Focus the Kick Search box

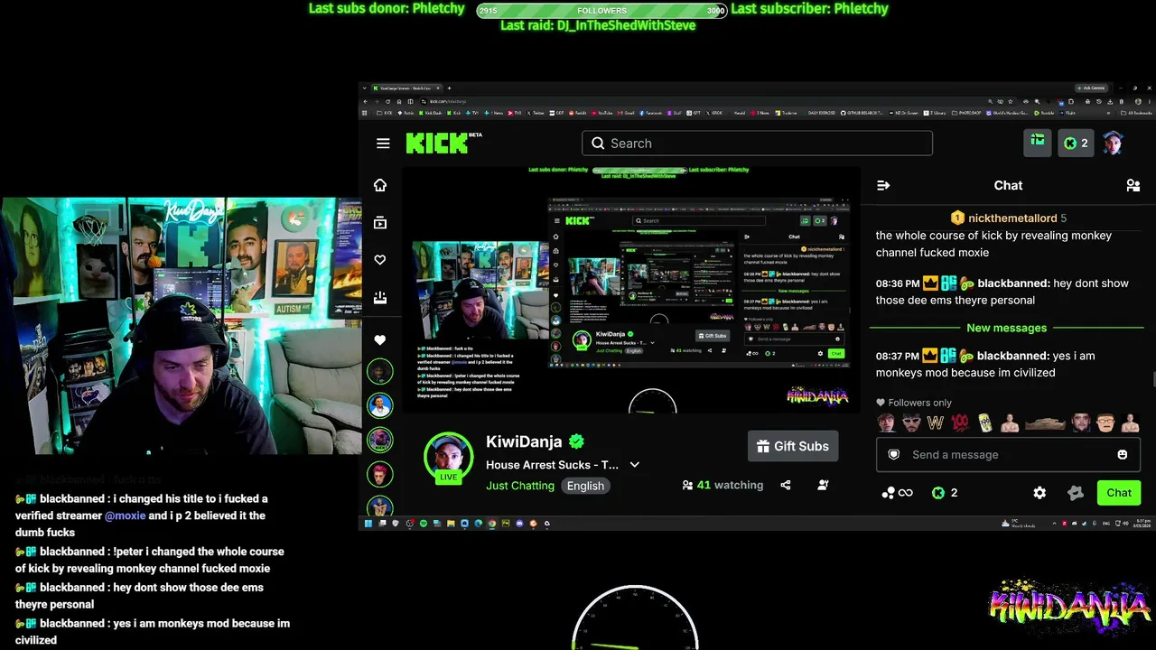tap(757, 143)
